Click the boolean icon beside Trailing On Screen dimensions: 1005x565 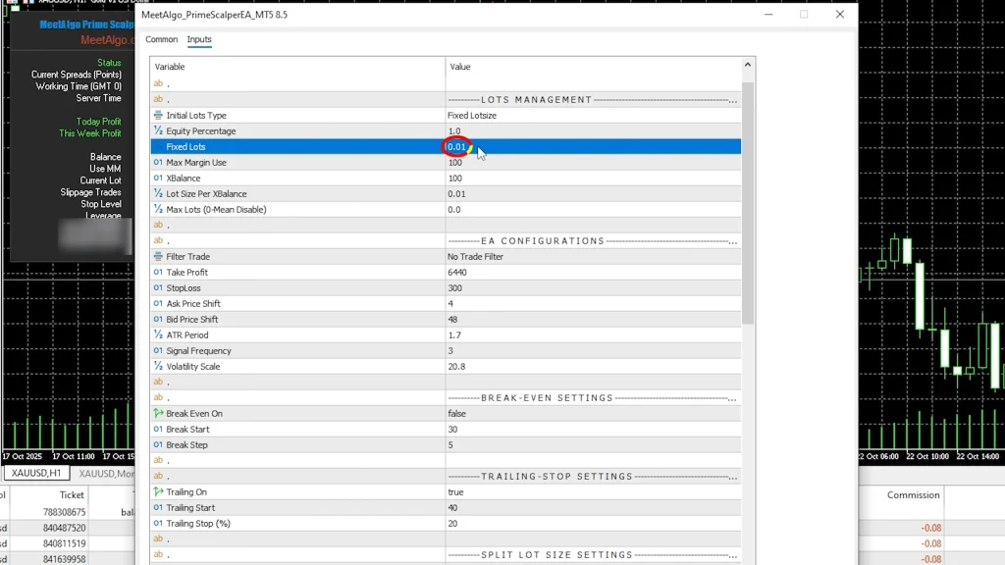click(x=158, y=492)
